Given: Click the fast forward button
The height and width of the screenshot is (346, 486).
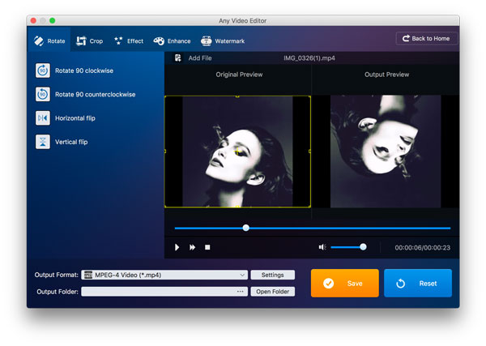Looking at the screenshot, I should (x=193, y=247).
